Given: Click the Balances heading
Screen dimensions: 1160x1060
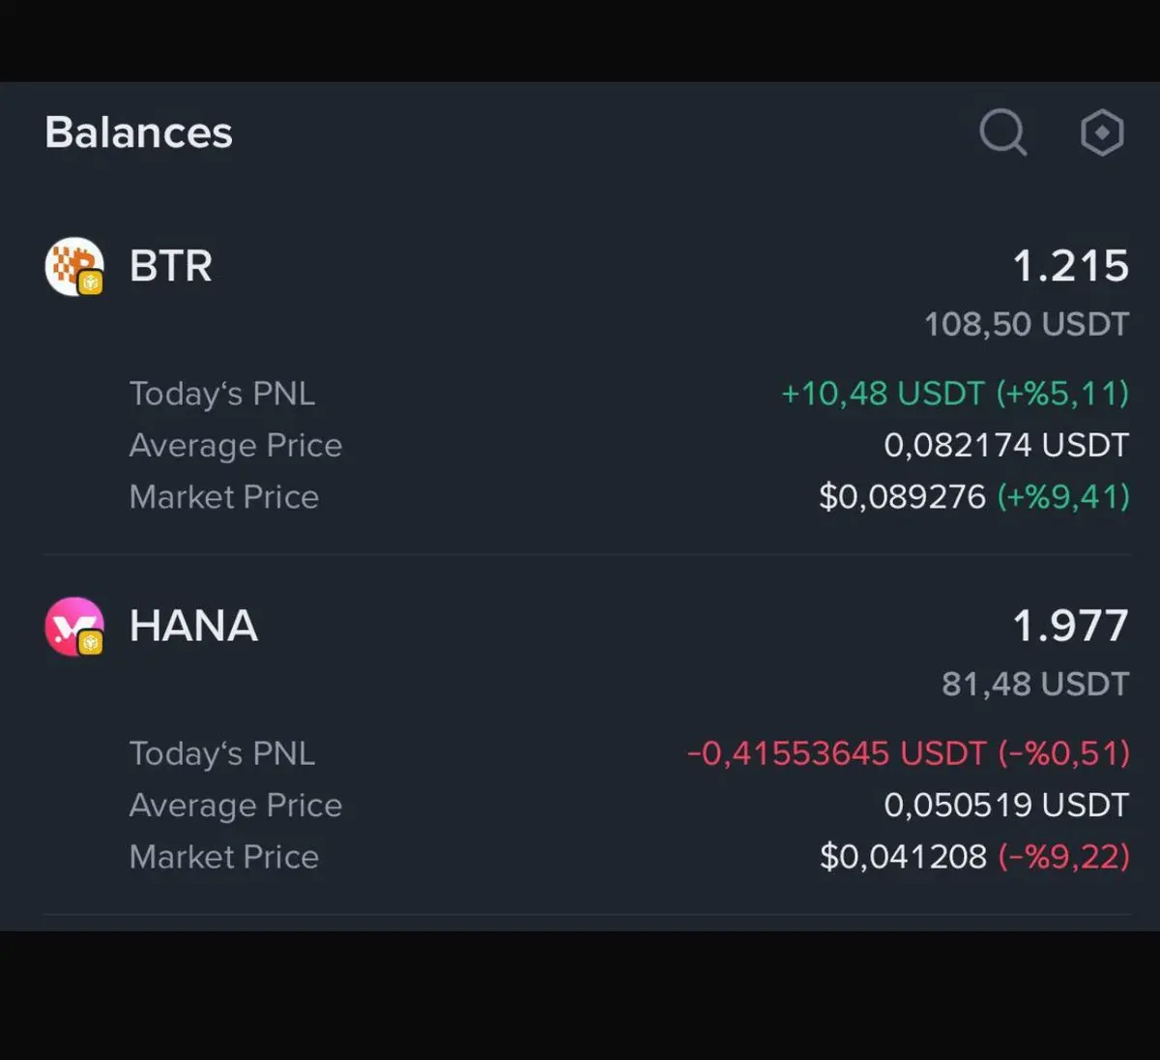Looking at the screenshot, I should [x=138, y=132].
